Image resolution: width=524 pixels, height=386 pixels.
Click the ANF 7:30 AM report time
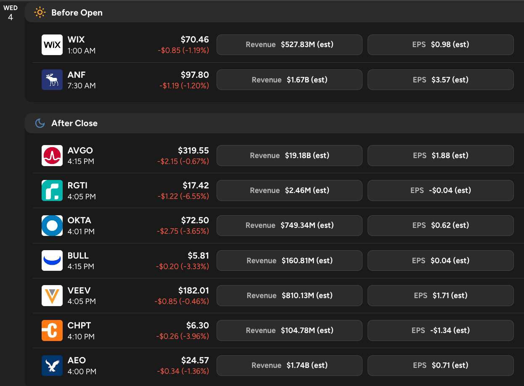(82, 86)
